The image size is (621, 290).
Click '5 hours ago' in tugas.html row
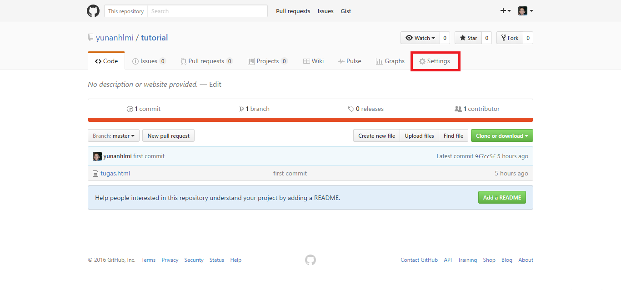pos(511,173)
